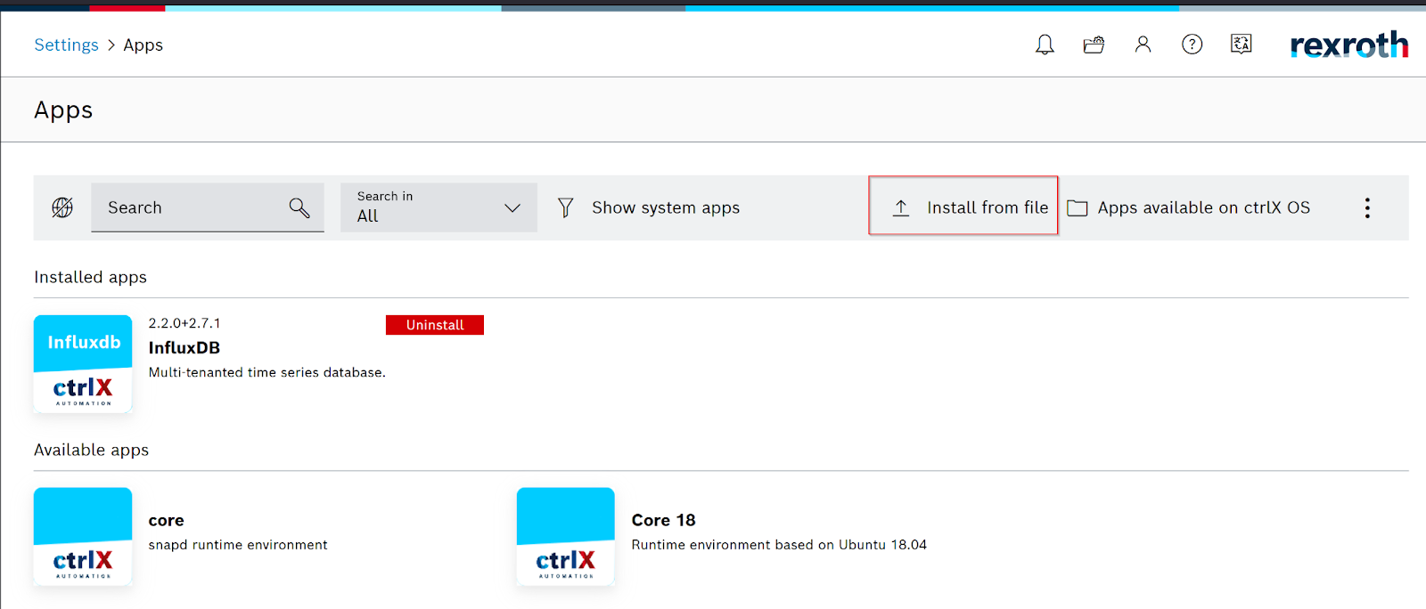Image resolution: width=1426 pixels, height=609 pixels.
Task: Uninstall the InfluxDB app
Action: pyautogui.click(x=435, y=325)
